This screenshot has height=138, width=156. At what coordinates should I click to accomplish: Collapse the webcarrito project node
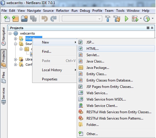click(x=10, y=33)
